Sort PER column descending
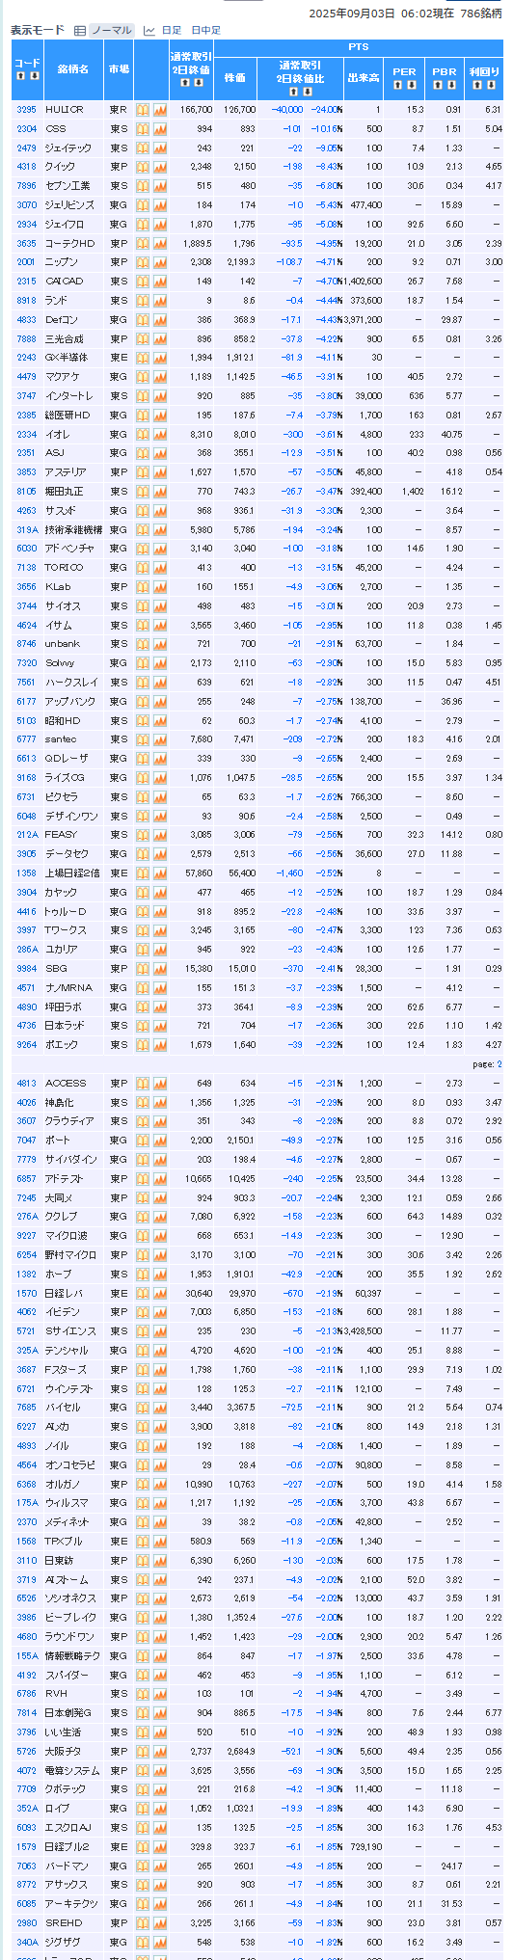The image size is (513, 1960). pos(411,85)
